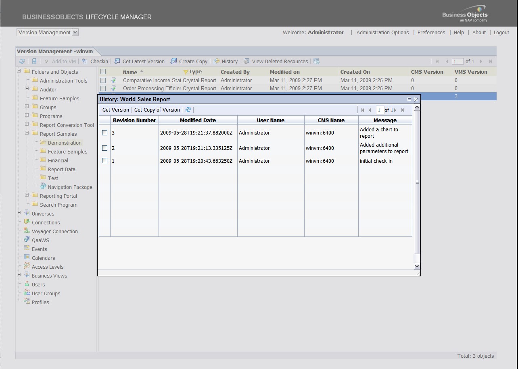Screen dimensions: 518x369
Task: Expand the Business Views node
Action: click(x=19, y=275)
